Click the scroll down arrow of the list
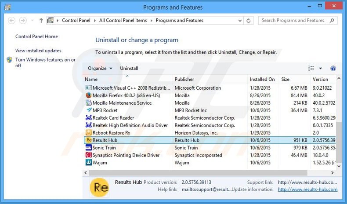The image size is (347, 204). tap(339, 166)
